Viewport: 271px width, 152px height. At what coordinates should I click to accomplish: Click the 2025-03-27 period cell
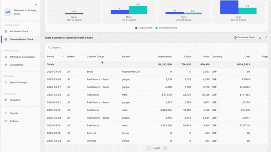[54, 87]
